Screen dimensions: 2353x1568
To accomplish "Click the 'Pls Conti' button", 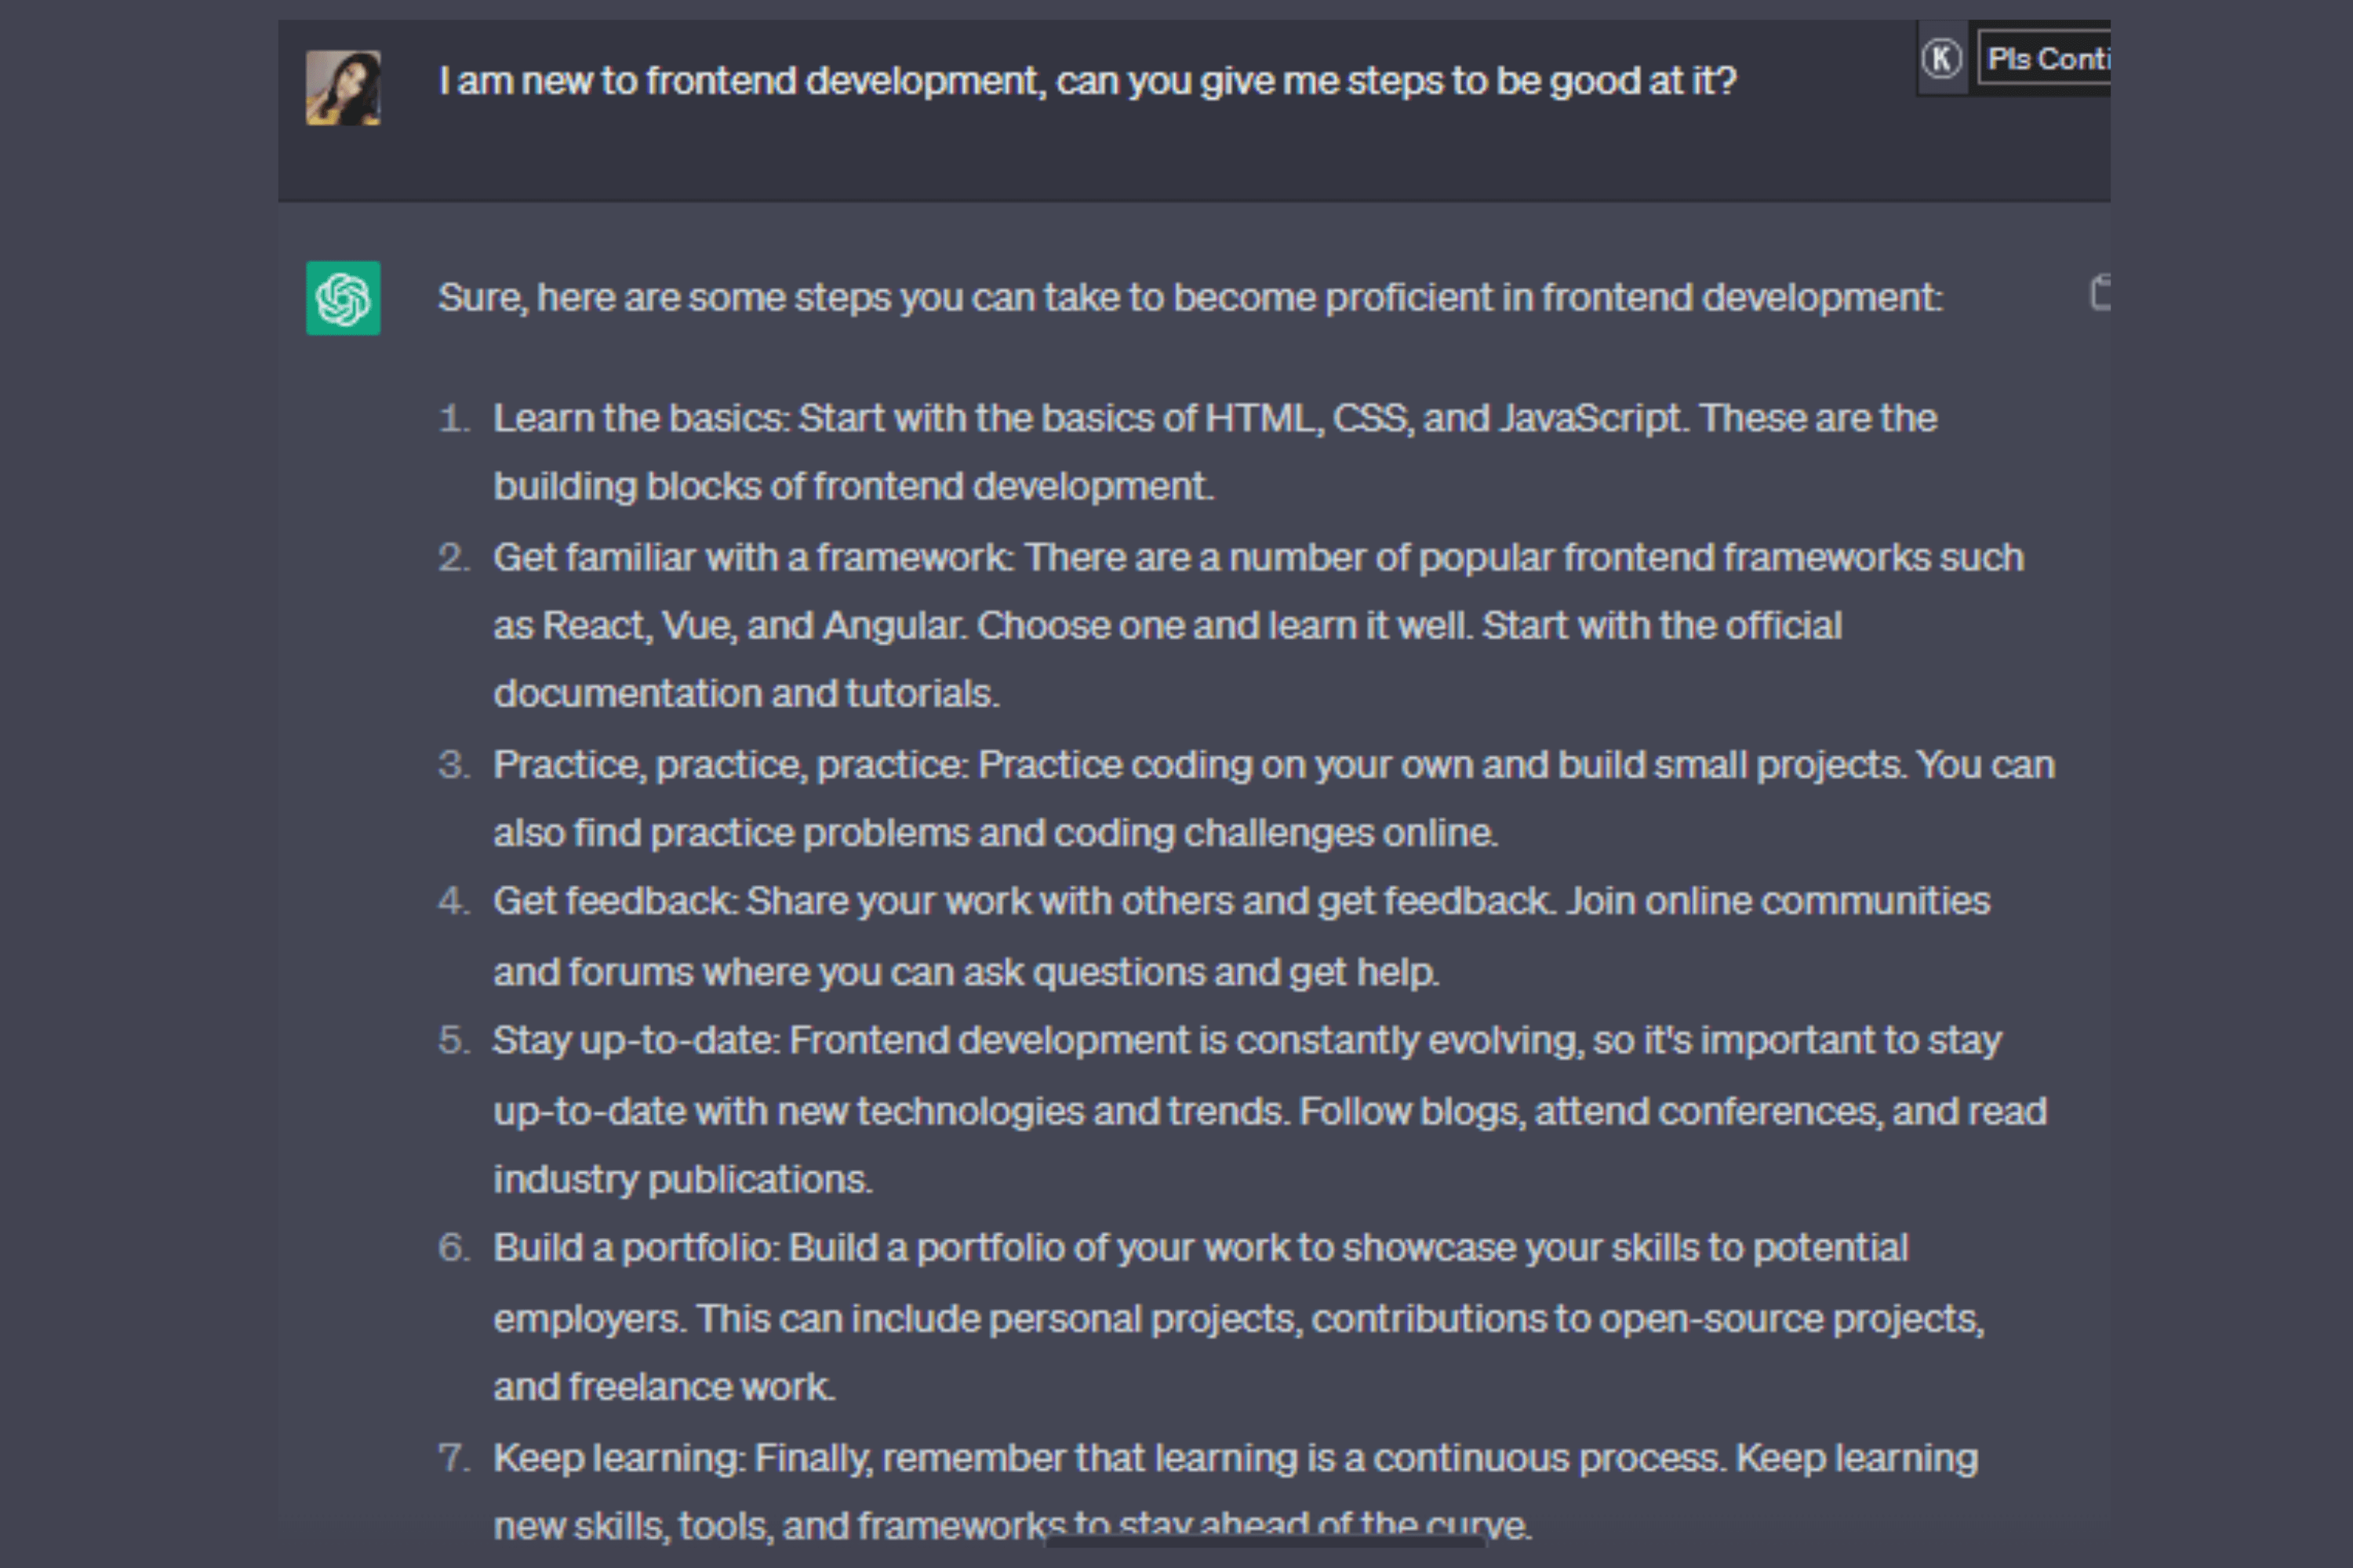I will 2046,59.
